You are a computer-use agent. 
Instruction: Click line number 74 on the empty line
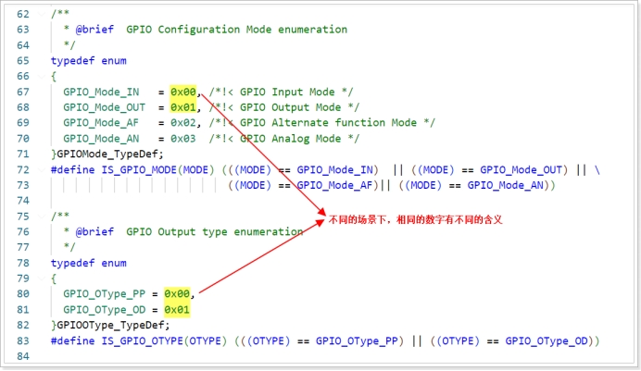point(23,201)
